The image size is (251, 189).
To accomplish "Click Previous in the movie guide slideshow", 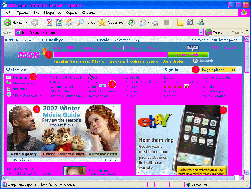I will (20, 160).
